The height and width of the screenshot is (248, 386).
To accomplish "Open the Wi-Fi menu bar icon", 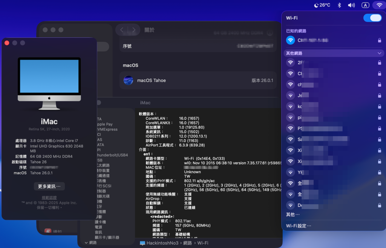I will (x=379, y=5).
